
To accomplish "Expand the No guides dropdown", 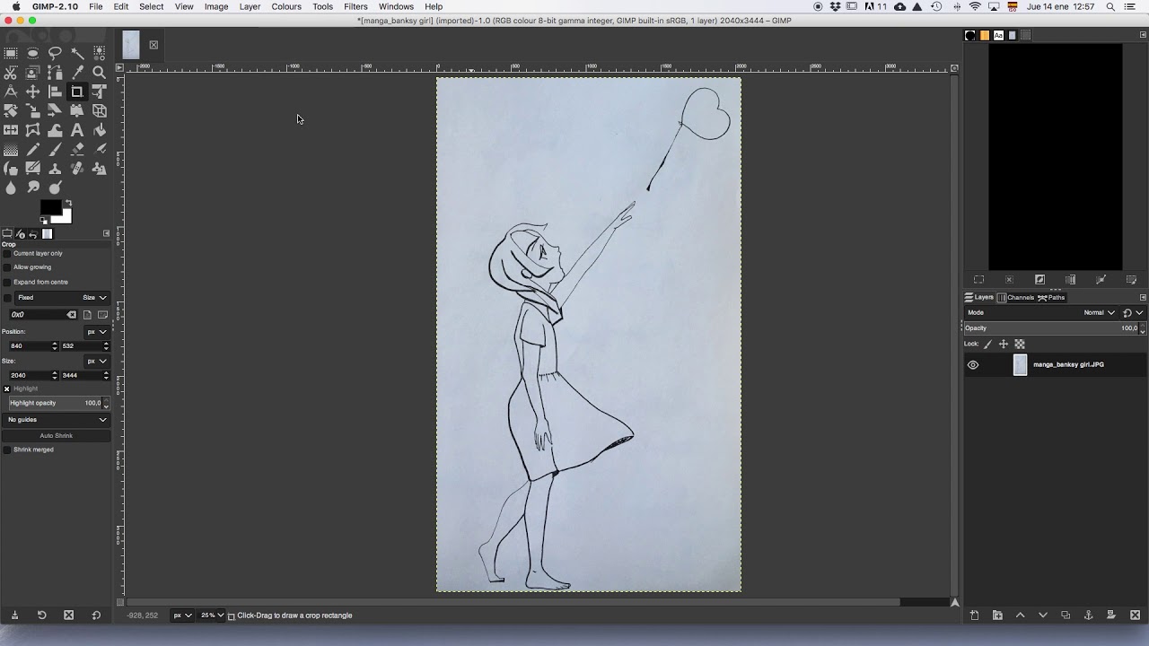I will coord(56,420).
